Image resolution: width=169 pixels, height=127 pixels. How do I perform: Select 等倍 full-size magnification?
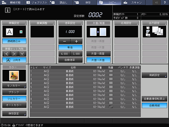pyautogui.click(x=70, y=47)
